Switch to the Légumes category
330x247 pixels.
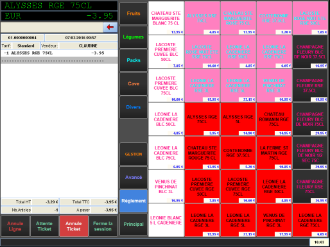click(x=134, y=37)
